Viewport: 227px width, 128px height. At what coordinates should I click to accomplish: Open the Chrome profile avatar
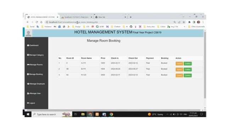tap(199, 22)
